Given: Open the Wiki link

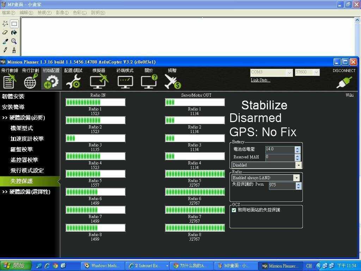Looking at the screenshot, I should pos(349,95).
